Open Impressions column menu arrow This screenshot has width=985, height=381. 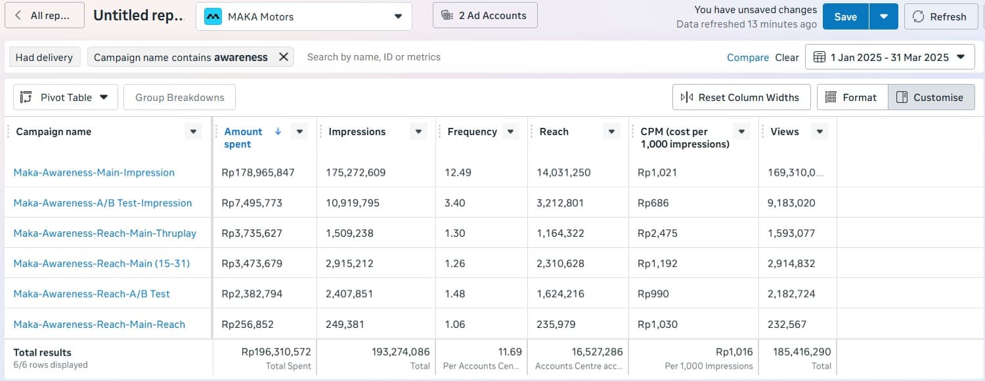pos(418,132)
